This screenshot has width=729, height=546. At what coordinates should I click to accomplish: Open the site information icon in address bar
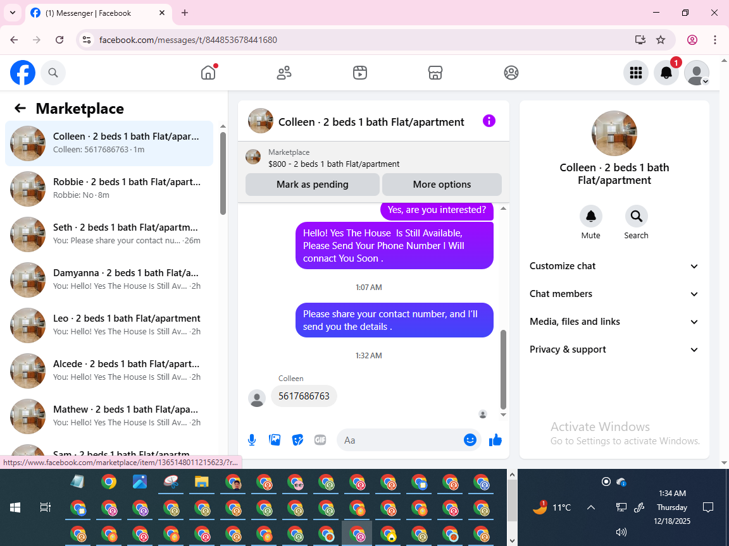pos(87,40)
